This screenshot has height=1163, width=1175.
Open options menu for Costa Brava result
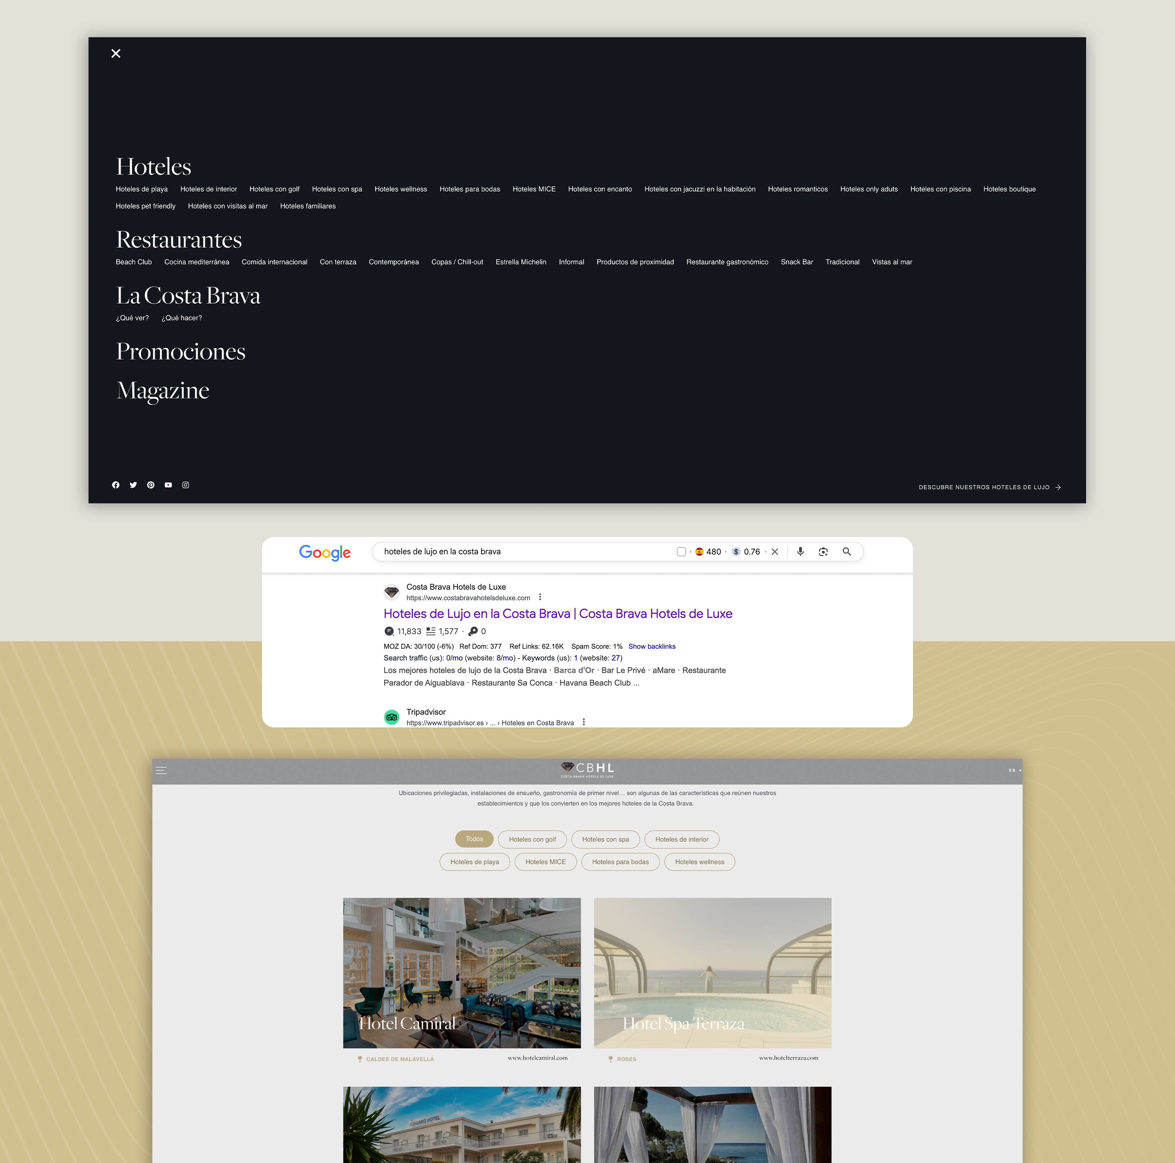click(x=540, y=597)
